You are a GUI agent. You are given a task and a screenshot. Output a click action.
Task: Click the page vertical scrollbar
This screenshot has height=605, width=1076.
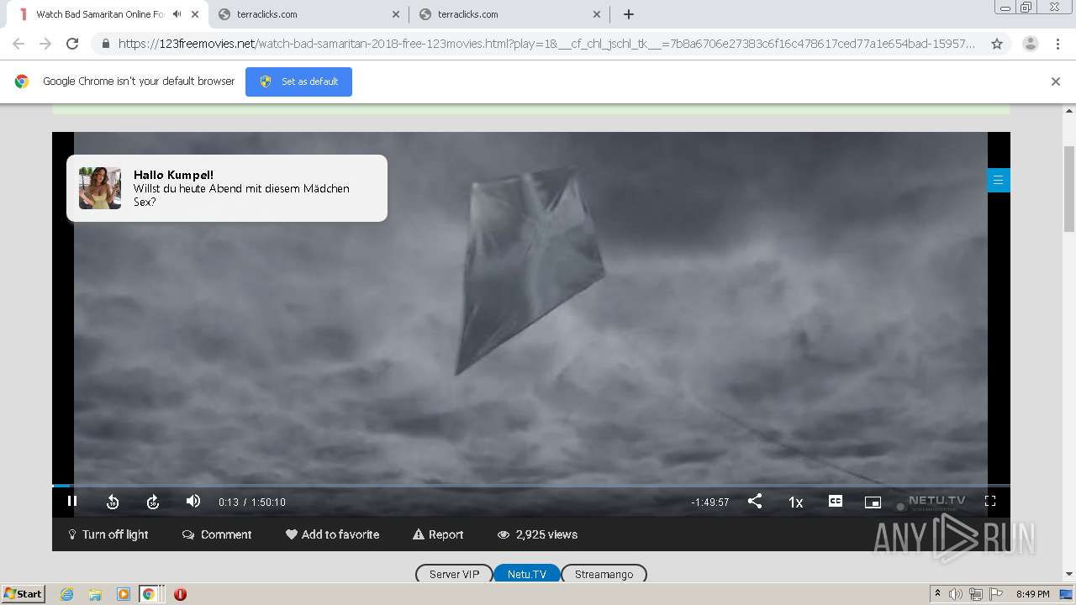click(1069, 189)
